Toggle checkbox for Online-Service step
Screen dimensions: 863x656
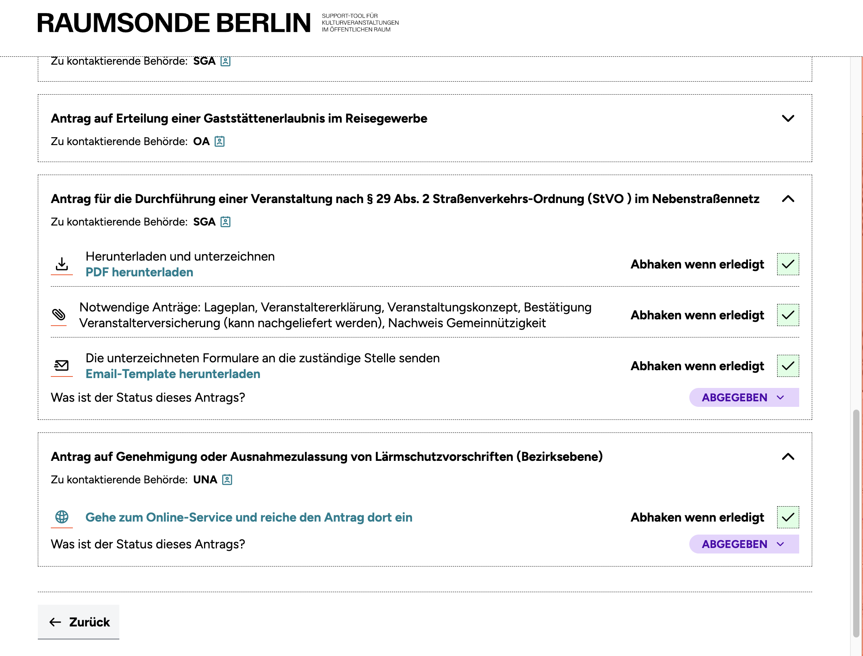click(788, 517)
